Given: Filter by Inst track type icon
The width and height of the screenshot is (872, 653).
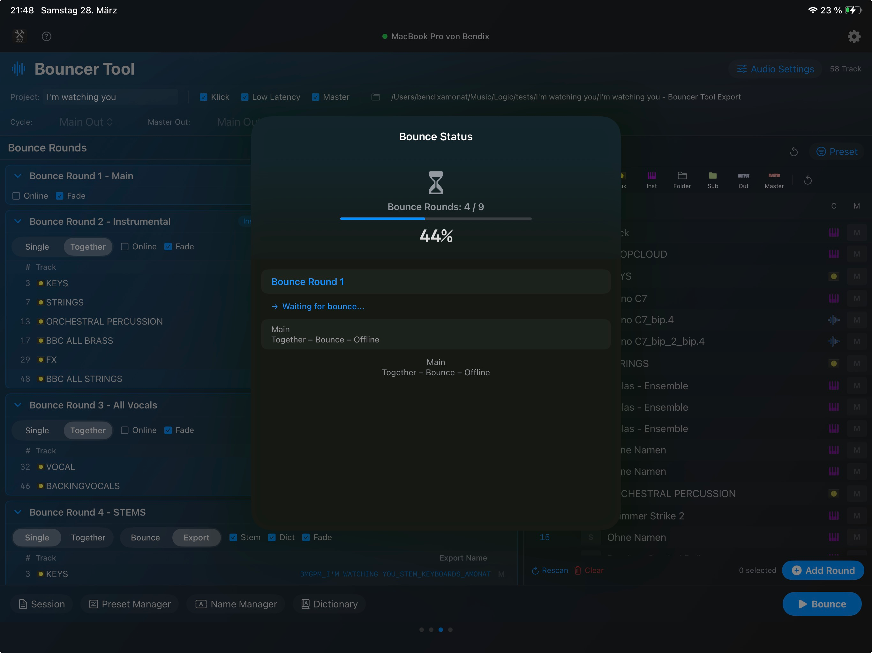Looking at the screenshot, I should (652, 180).
